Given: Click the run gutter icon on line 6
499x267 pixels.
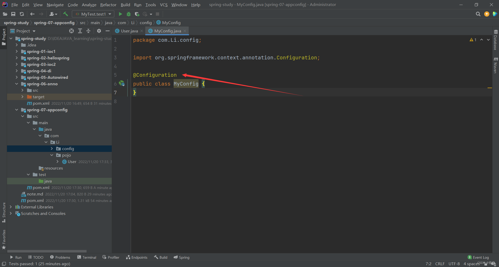Looking at the screenshot, I should point(122,83).
